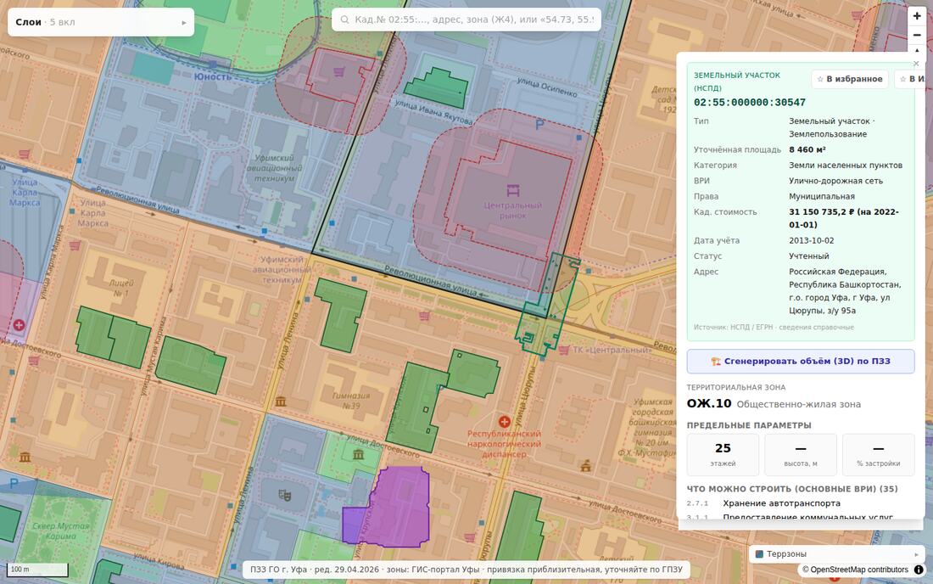Zoom out with the minus button

917,35
